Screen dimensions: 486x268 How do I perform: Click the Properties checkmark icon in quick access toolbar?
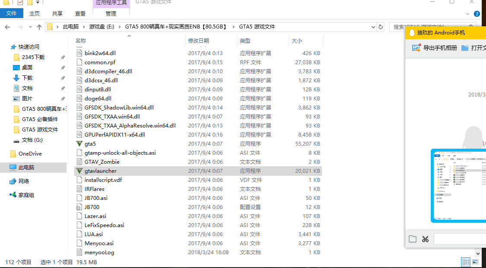pyautogui.click(x=20, y=3)
